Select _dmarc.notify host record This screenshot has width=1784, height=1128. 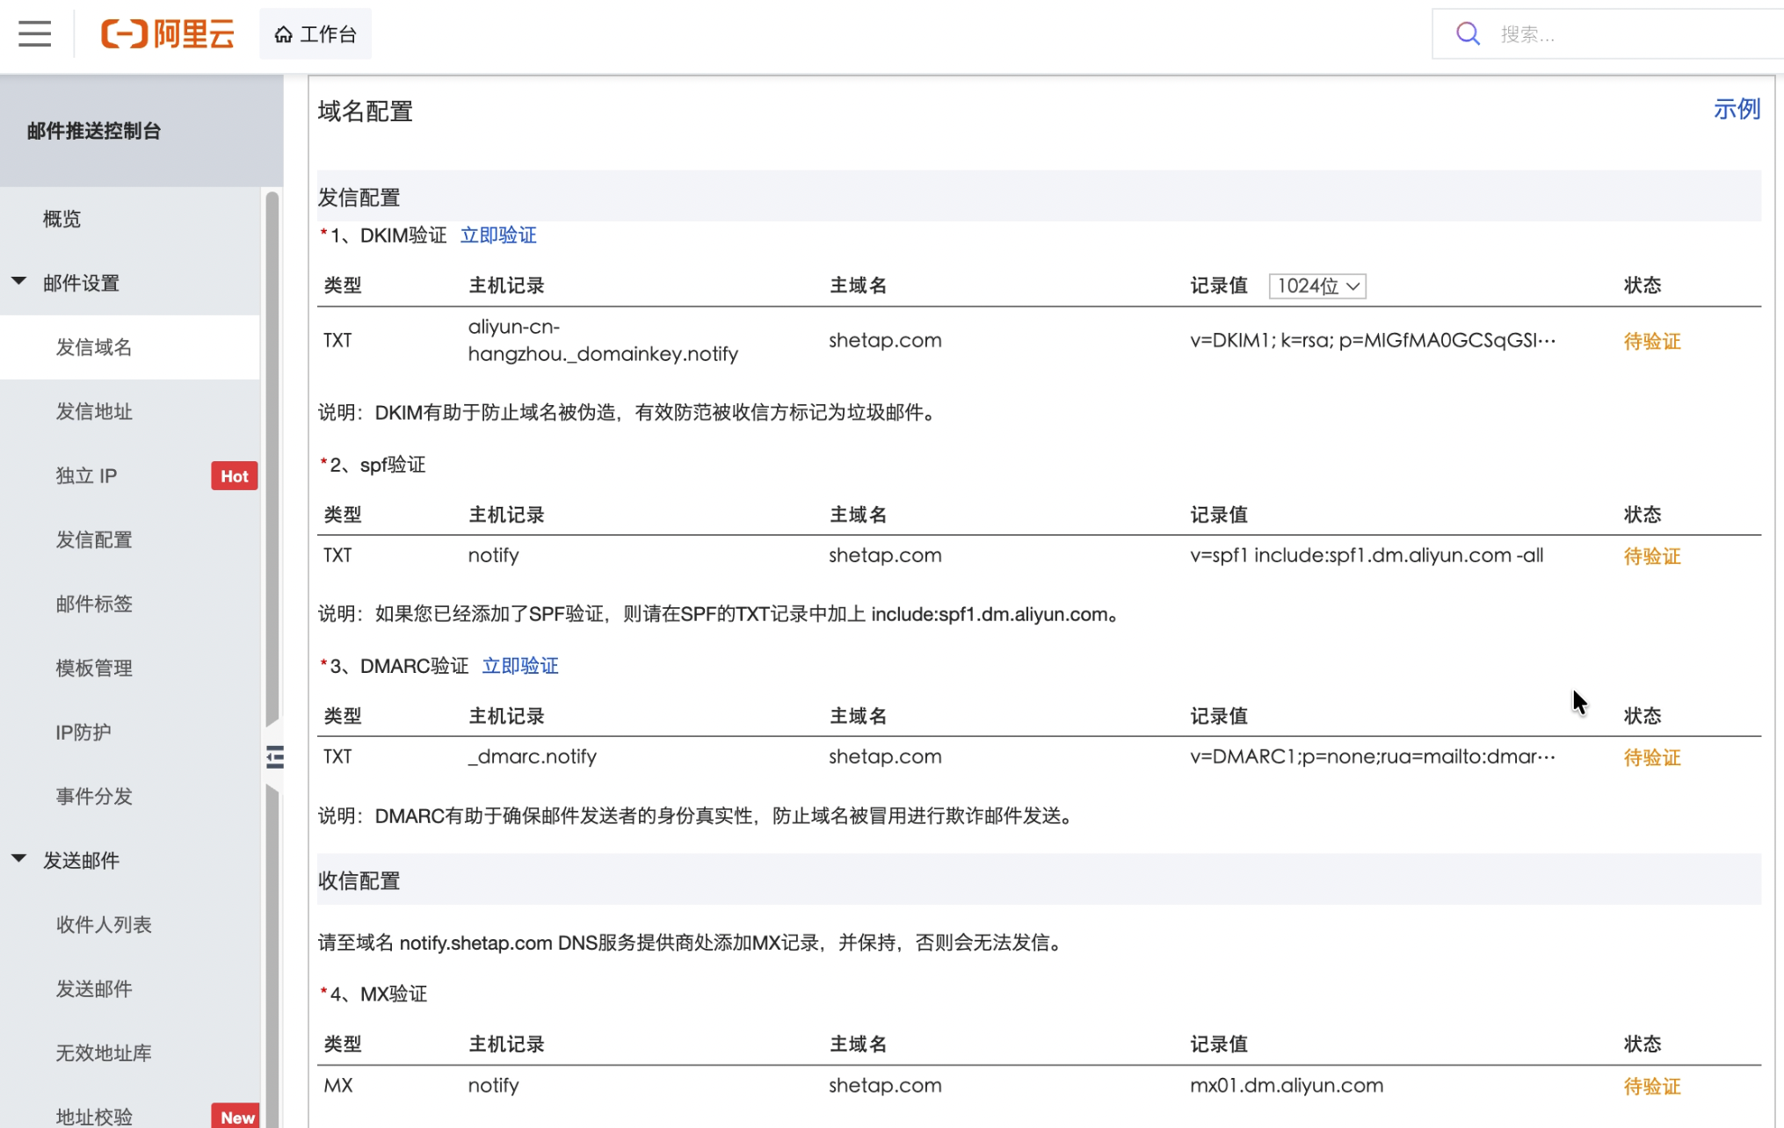coord(533,756)
